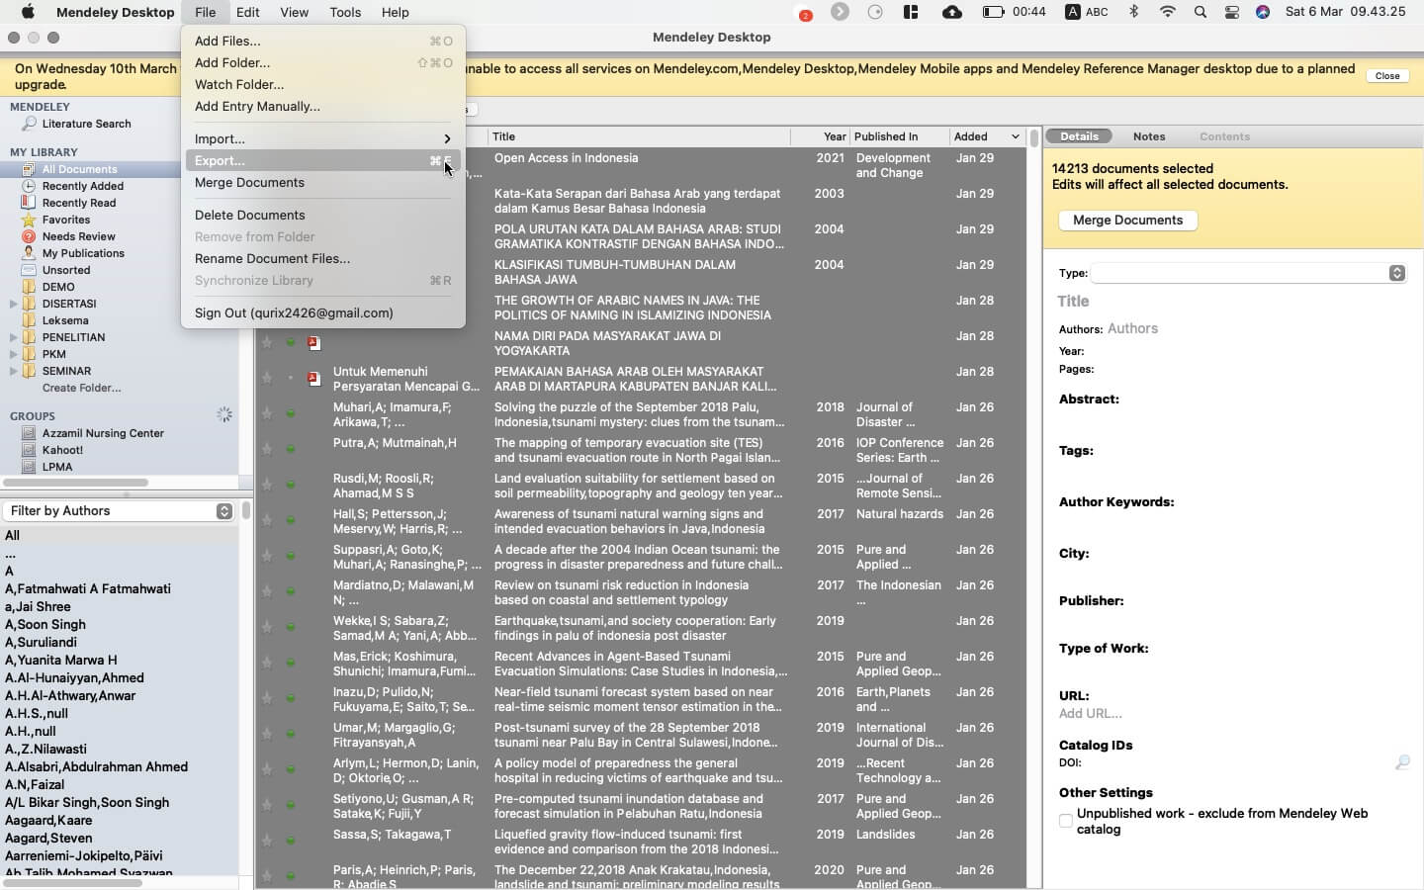Viewport: 1424px width, 890px height.
Task: Choose "Add Entry Manually..." from the File menu
Action: 256,106
